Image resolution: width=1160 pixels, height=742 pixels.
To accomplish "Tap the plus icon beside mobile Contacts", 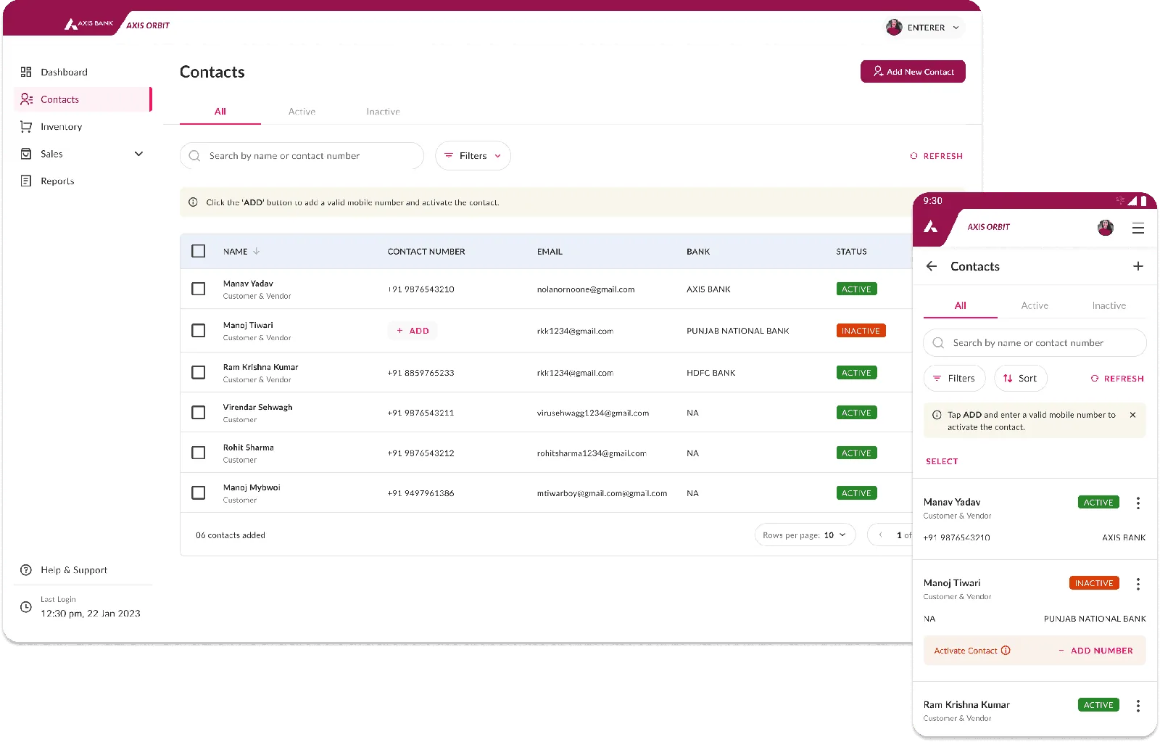I will point(1138,266).
